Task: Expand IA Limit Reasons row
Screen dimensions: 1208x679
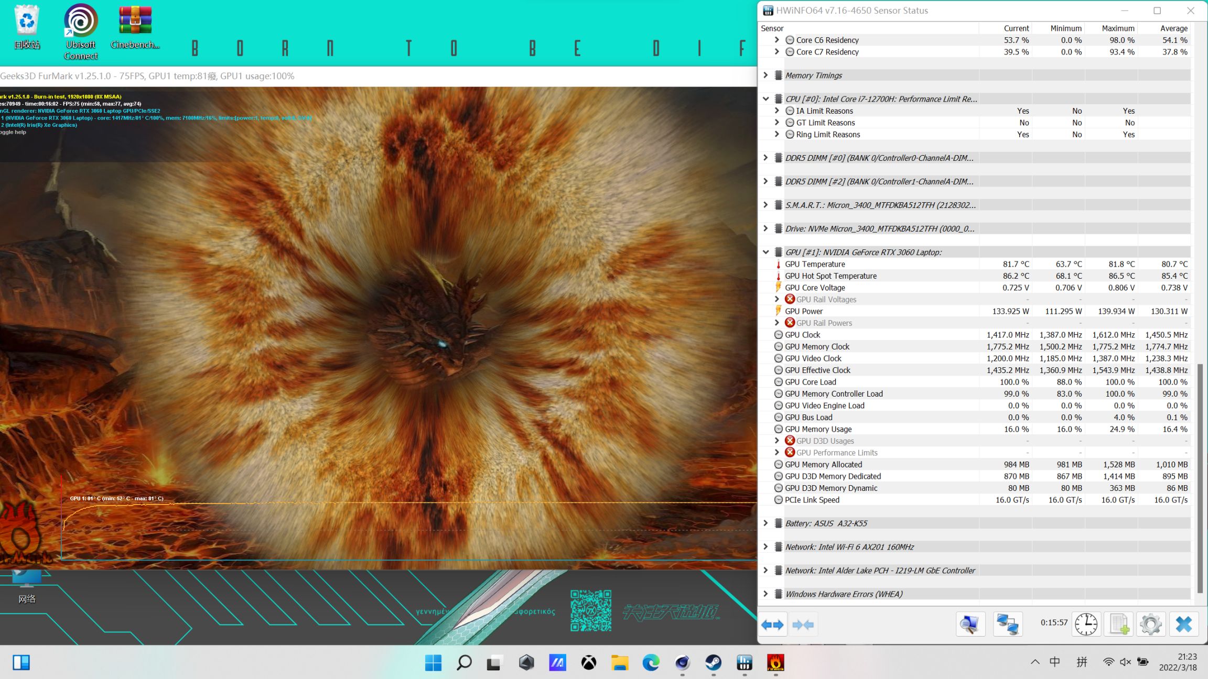Action: pos(777,111)
